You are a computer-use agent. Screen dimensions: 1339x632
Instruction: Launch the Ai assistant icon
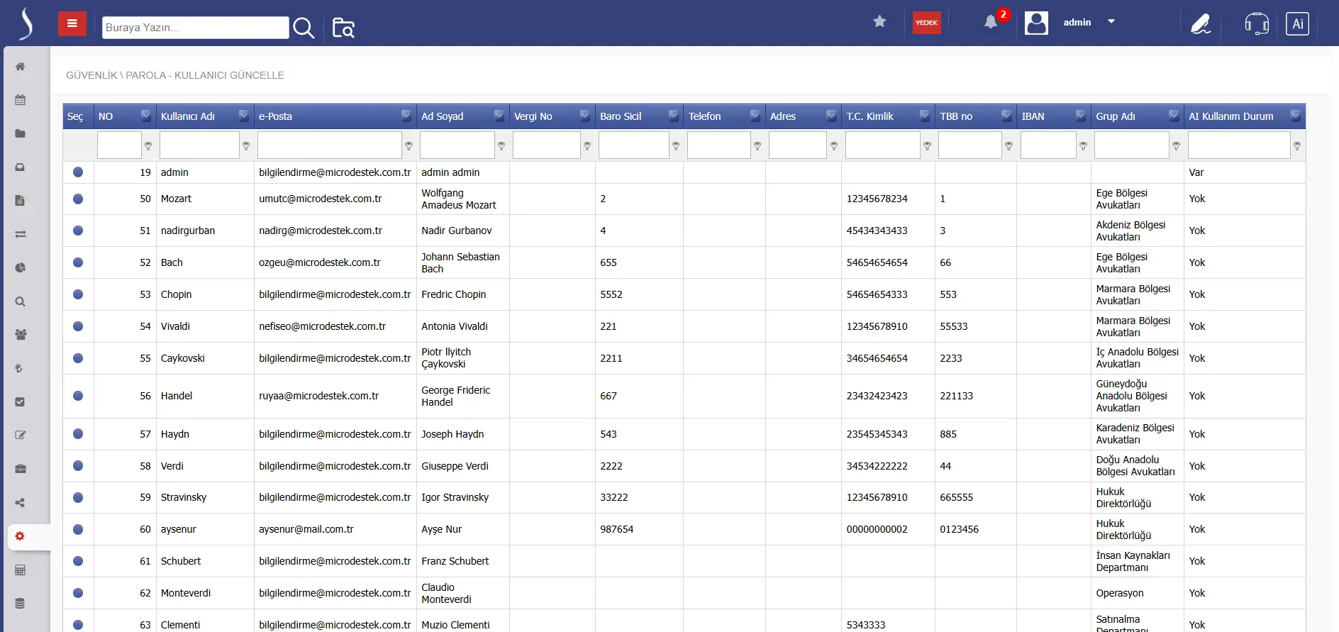pos(1297,23)
